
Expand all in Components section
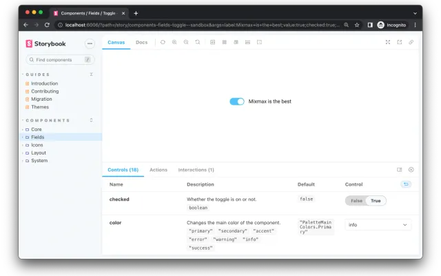(91, 120)
